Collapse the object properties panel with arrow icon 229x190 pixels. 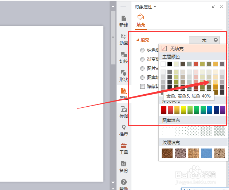click(214, 7)
